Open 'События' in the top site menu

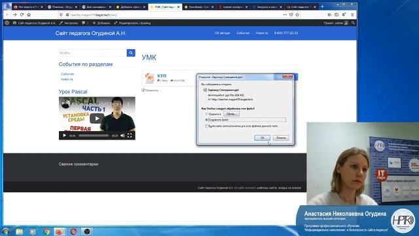pos(243,33)
